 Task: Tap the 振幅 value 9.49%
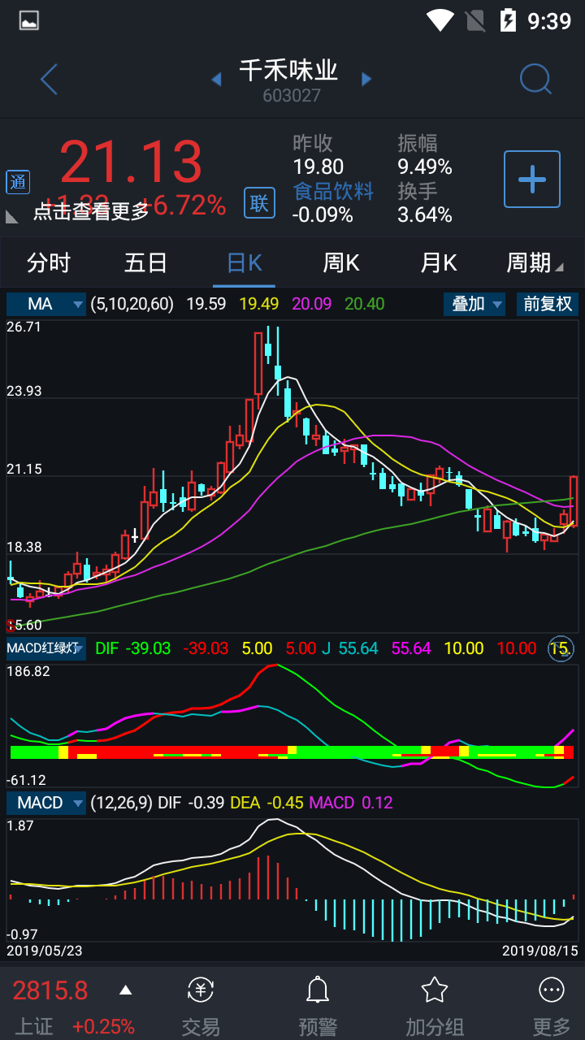[424, 167]
